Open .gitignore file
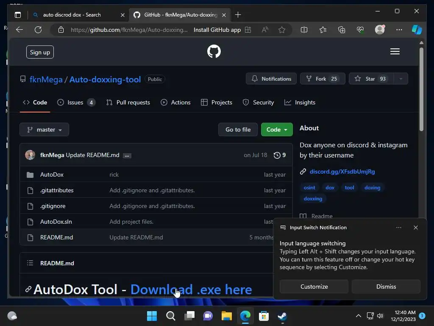The height and width of the screenshot is (326, 434). 53,206
